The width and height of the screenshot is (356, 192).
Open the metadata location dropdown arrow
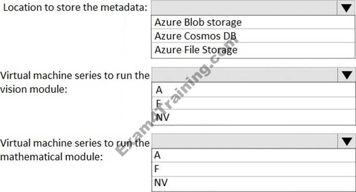point(345,8)
